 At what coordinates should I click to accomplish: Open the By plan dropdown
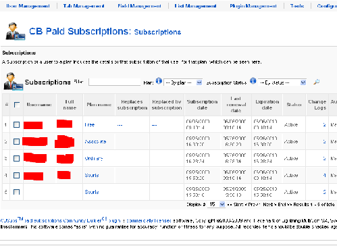[x=183, y=82]
